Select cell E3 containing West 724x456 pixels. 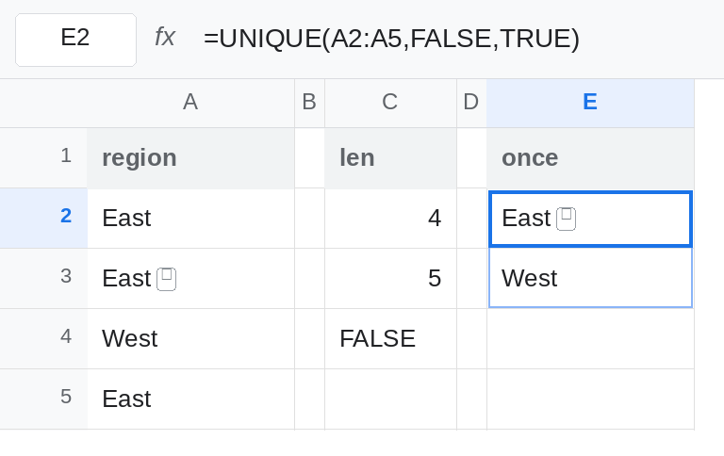tap(590, 279)
